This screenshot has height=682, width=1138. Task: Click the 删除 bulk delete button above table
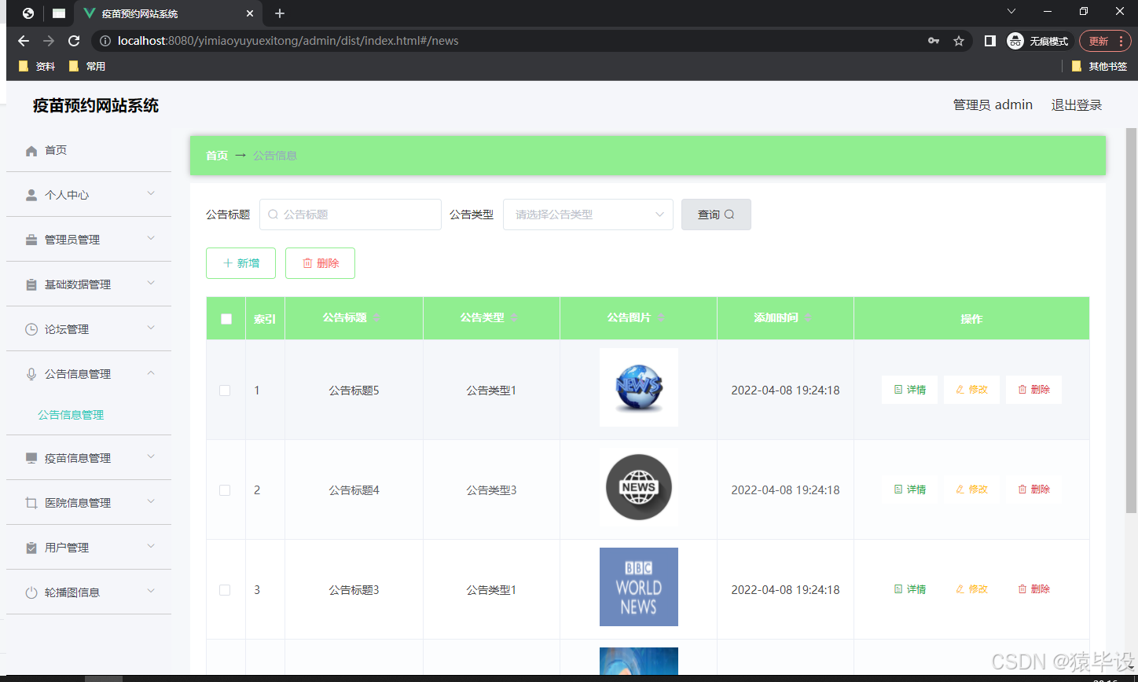tap(320, 263)
